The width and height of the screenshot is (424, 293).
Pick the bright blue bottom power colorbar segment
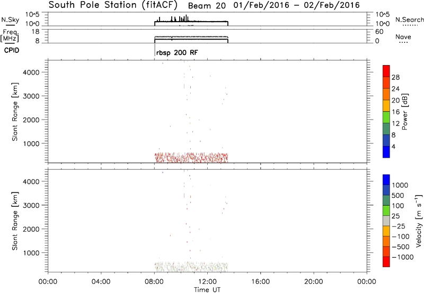386,152
